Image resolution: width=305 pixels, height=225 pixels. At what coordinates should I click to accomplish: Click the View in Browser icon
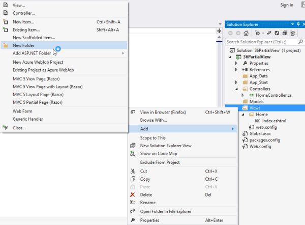tap(133, 112)
